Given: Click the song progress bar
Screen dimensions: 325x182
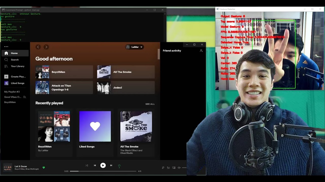Looking at the screenshot, I should (x=103, y=171).
